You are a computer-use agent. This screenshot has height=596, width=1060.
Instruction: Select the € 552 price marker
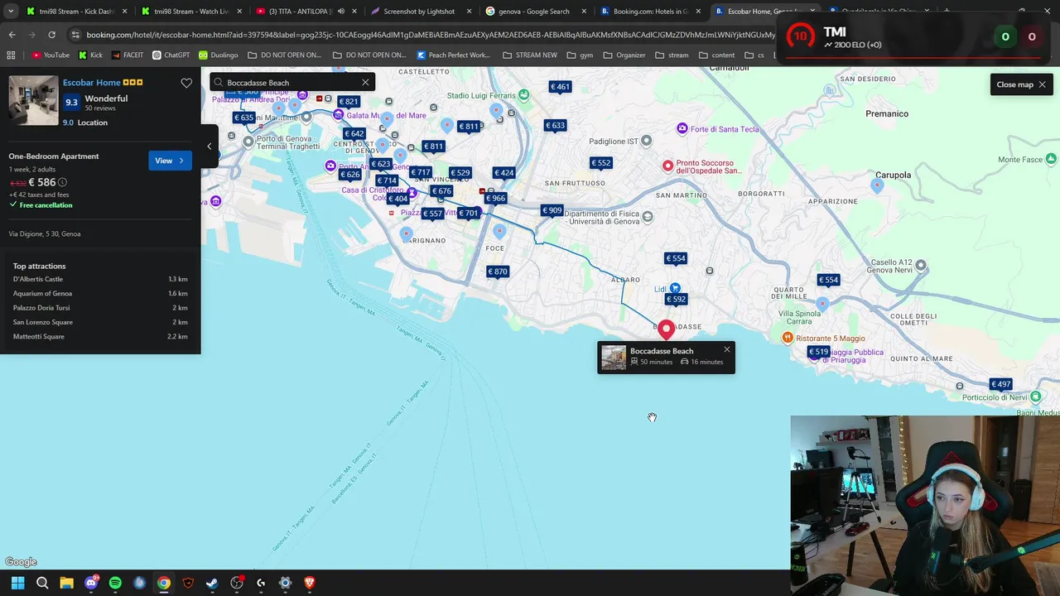coord(600,163)
